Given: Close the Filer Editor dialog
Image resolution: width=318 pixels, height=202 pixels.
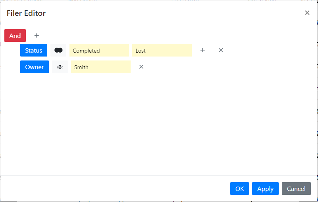Looking at the screenshot, I should coord(307,13).
